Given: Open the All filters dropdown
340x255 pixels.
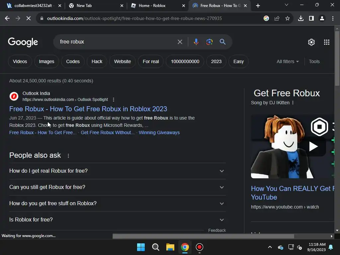Looking at the screenshot, I should click(x=288, y=61).
